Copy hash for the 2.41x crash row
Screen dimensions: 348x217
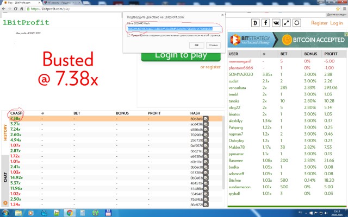point(206,167)
